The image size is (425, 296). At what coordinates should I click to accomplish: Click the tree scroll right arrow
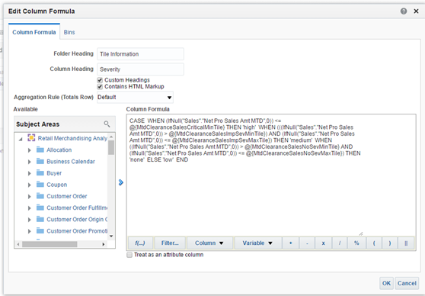pyautogui.click(x=104, y=244)
